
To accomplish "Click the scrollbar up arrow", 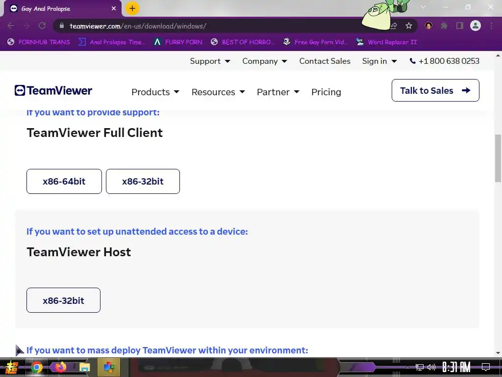I will click(x=498, y=55).
